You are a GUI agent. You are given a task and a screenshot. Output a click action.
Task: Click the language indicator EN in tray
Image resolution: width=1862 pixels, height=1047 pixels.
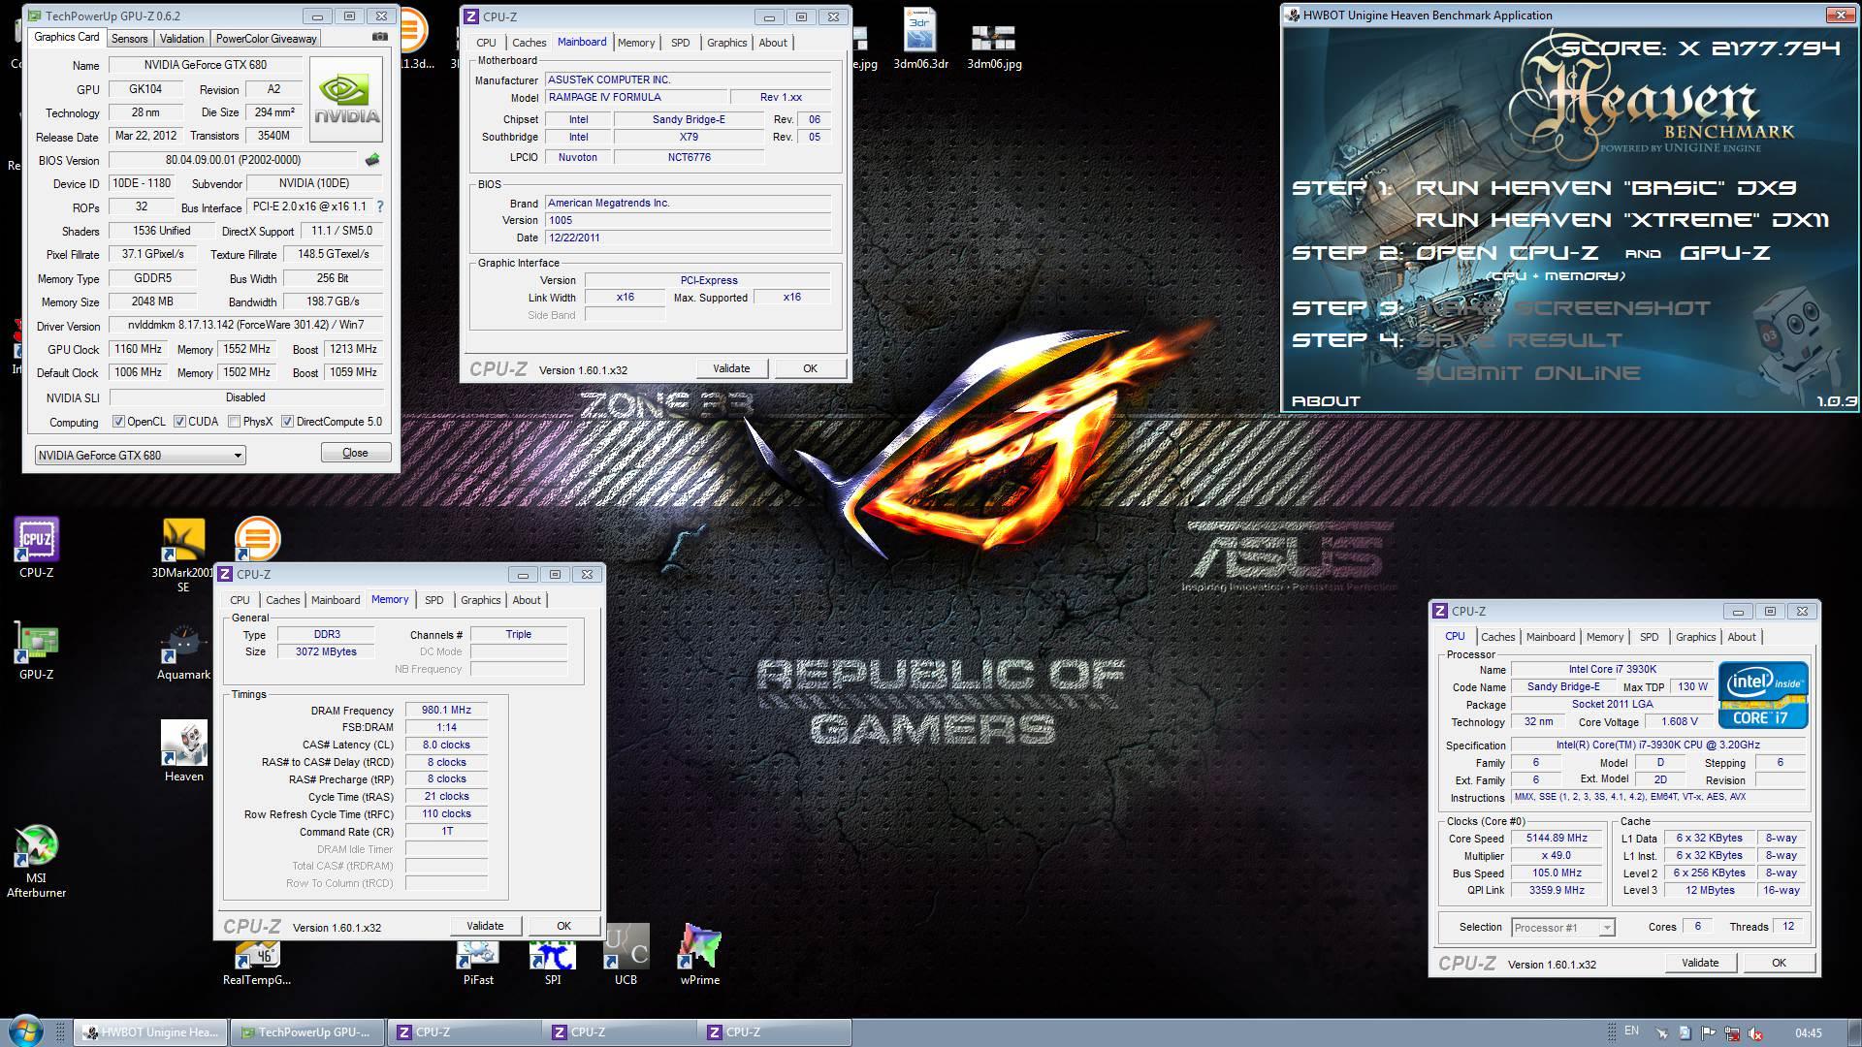1632,1031
